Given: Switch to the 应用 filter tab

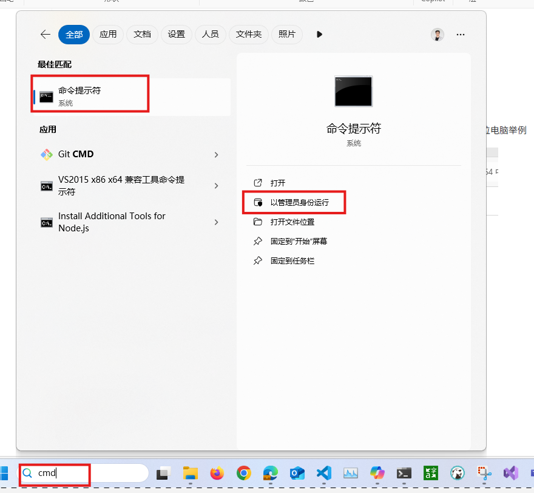Looking at the screenshot, I should (108, 35).
